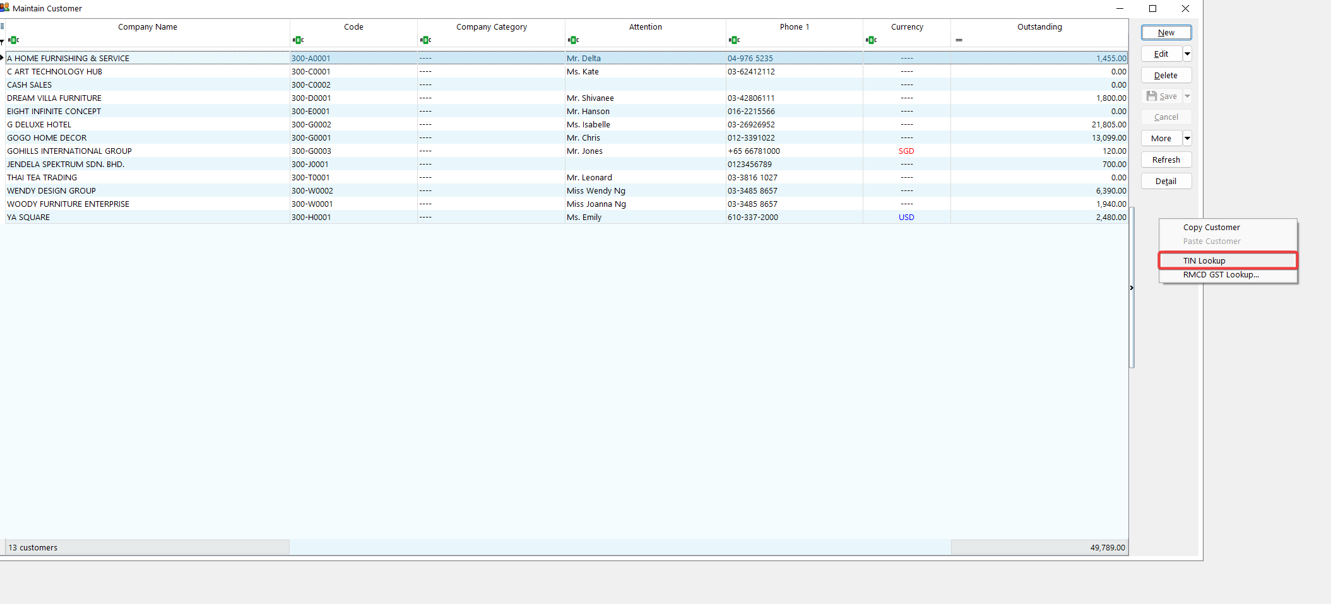Click the side panel collapse arrow
The image size is (1331, 604).
pyautogui.click(x=1132, y=288)
